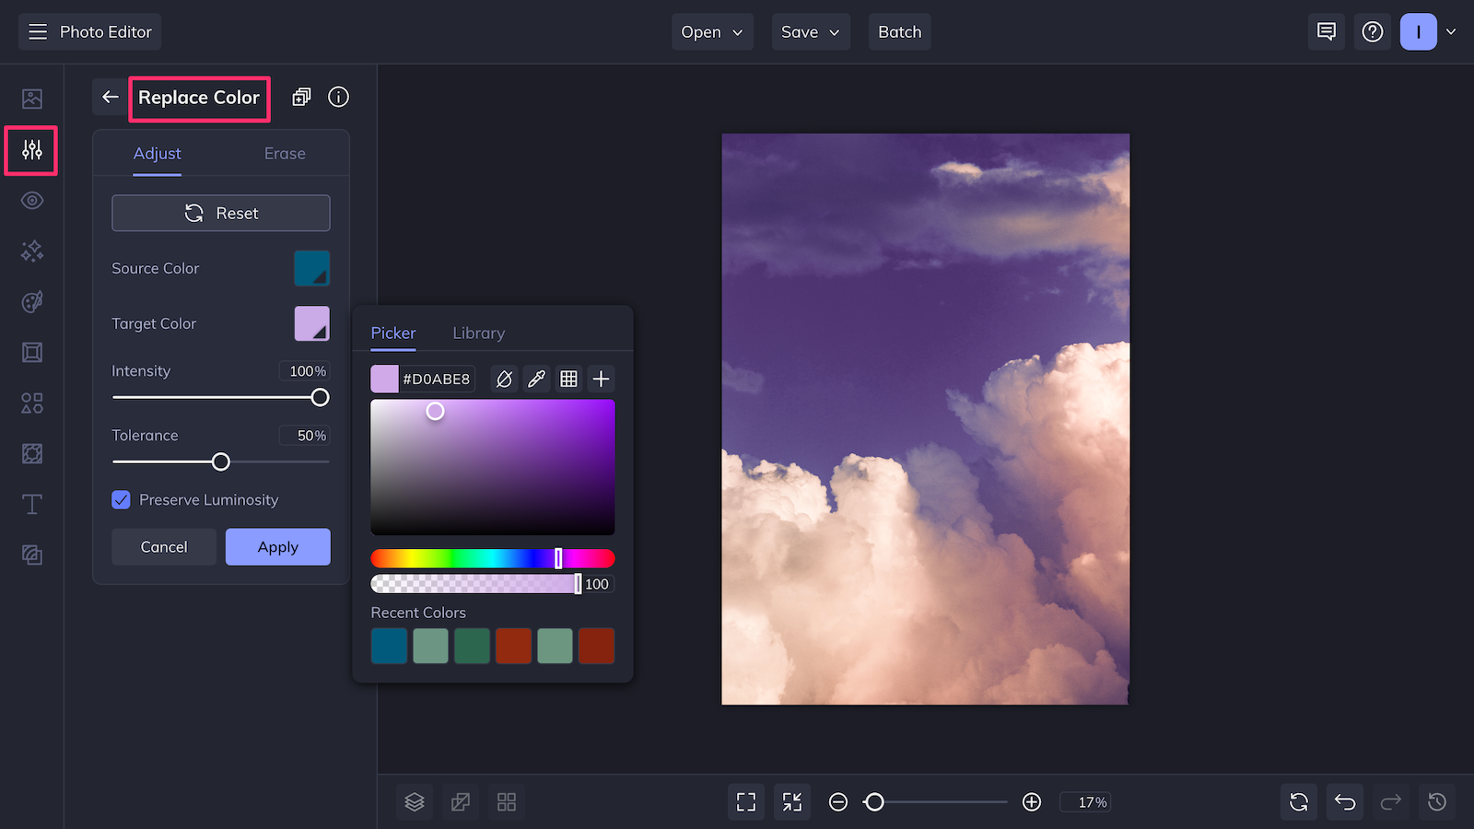Add current color with the plus icon
1474x829 pixels.
601,378
